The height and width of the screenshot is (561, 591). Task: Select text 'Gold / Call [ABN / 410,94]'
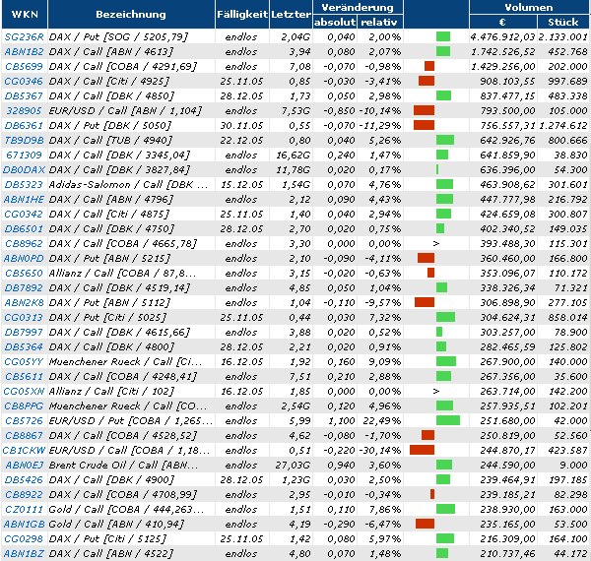click(116, 525)
